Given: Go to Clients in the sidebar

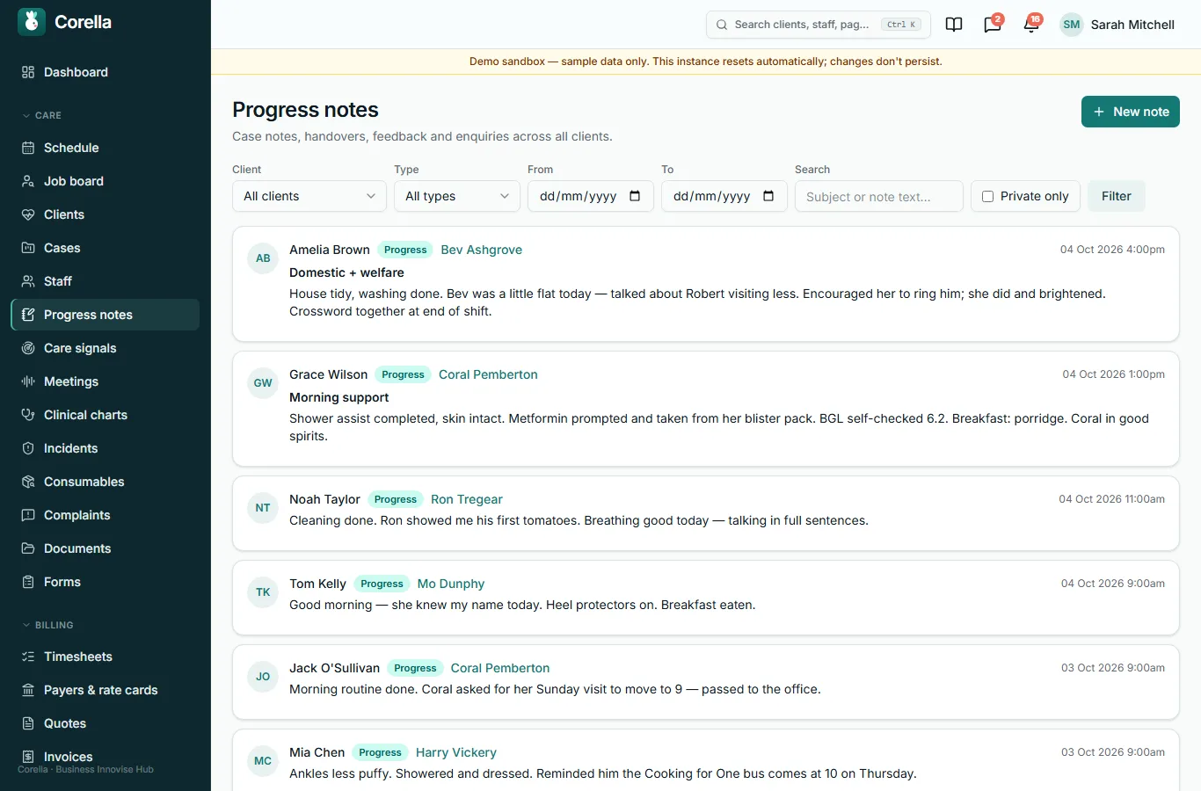Looking at the screenshot, I should click(106, 214).
